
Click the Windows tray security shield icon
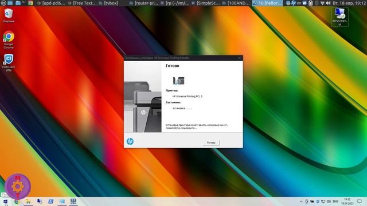[x=318, y=201]
